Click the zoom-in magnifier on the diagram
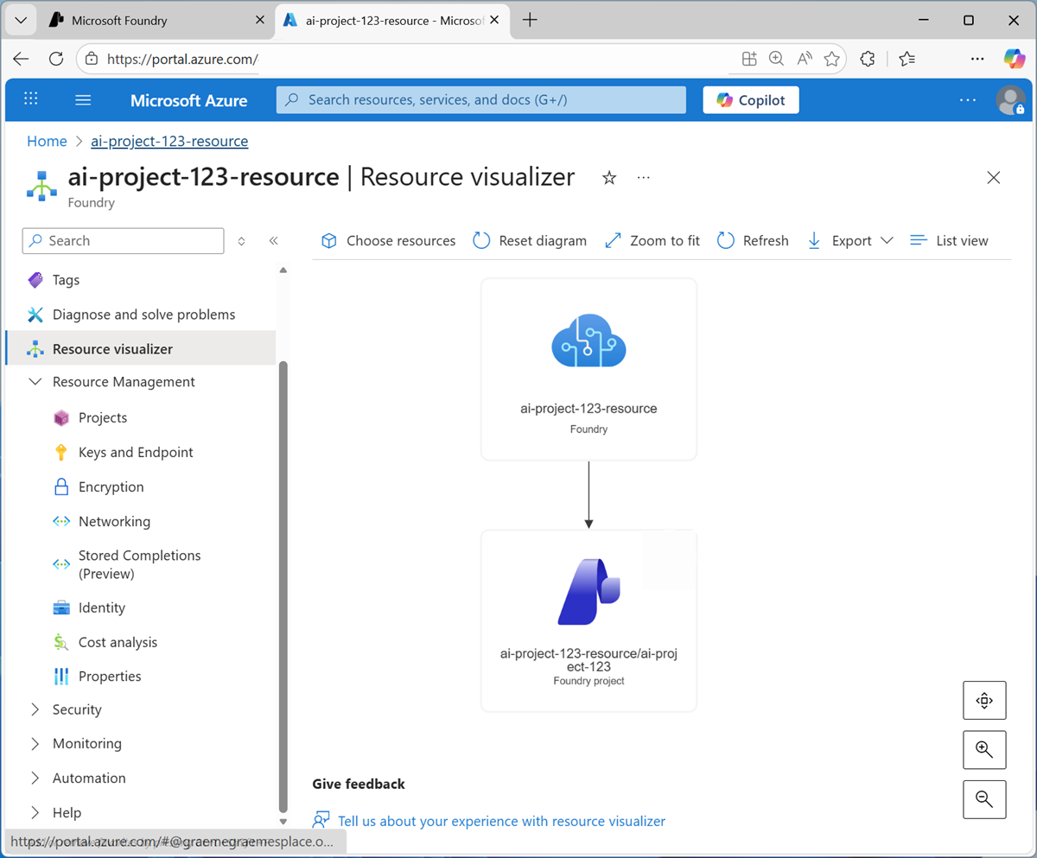The width and height of the screenshot is (1037, 858). click(x=984, y=749)
